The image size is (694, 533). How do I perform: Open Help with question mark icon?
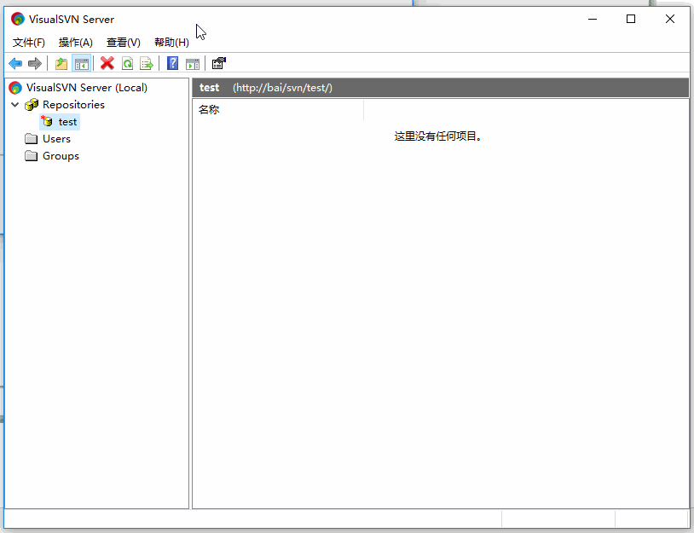tap(172, 63)
